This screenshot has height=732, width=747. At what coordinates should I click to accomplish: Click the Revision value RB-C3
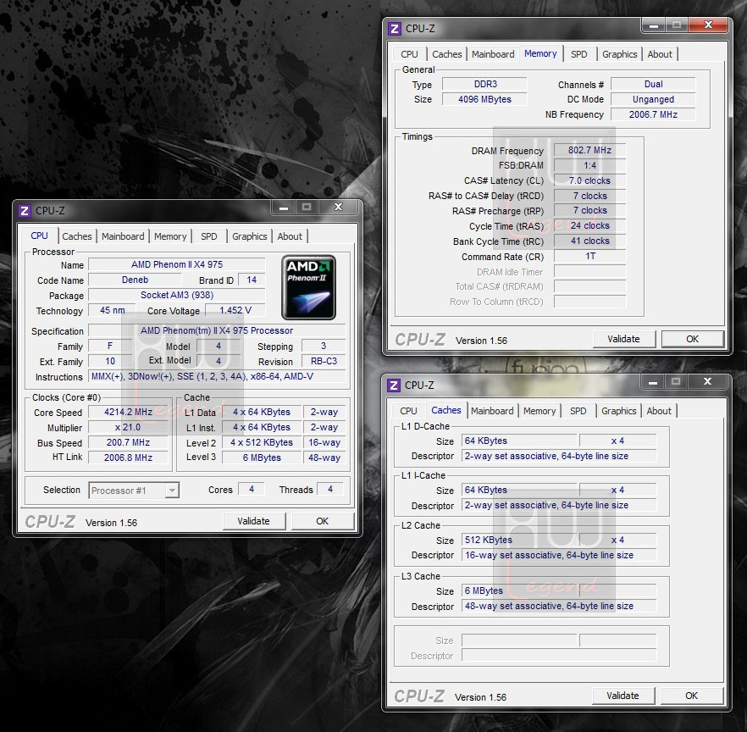coord(324,361)
